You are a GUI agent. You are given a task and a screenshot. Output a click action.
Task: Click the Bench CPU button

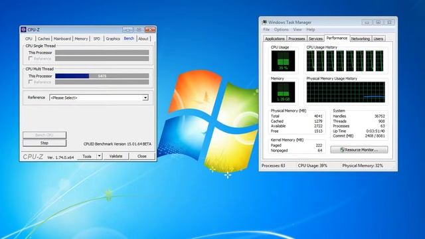(44, 135)
